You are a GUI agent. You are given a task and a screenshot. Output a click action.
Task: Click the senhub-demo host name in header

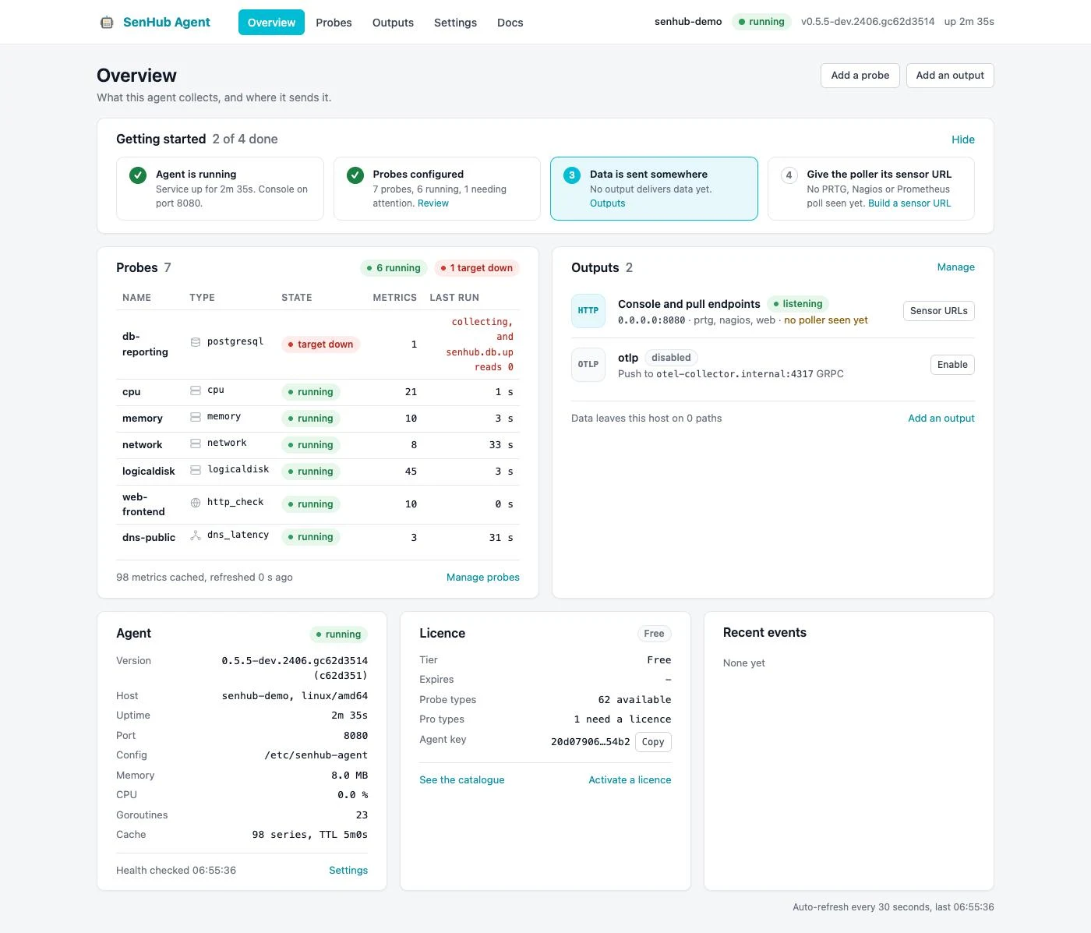click(688, 22)
